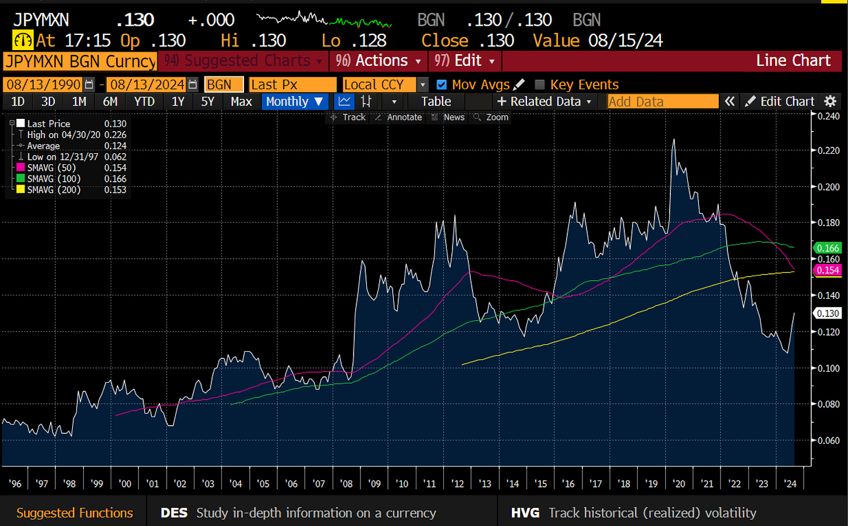Click the white 0.130 last price tag

click(x=827, y=313)
